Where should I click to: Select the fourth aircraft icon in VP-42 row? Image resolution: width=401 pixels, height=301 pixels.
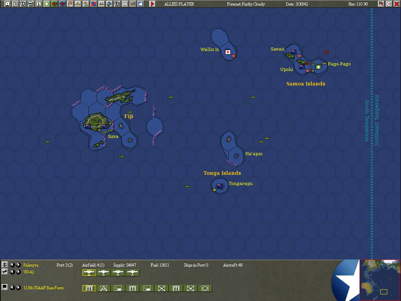pyautogui.click(x=132, y=273)
